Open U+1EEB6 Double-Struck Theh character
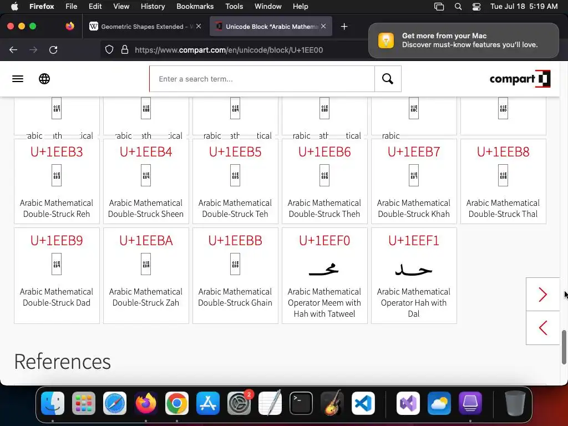Viewport: 568px width, 426px height. point(324,181)
